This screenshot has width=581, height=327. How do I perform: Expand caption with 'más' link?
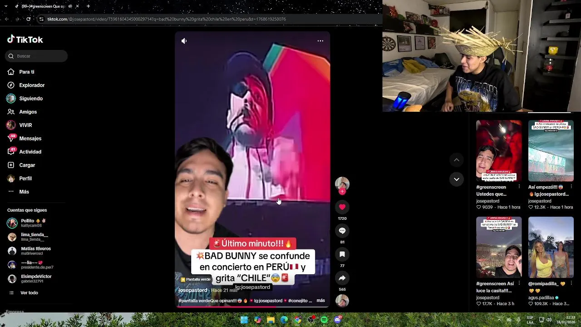(x=320, y=301)
